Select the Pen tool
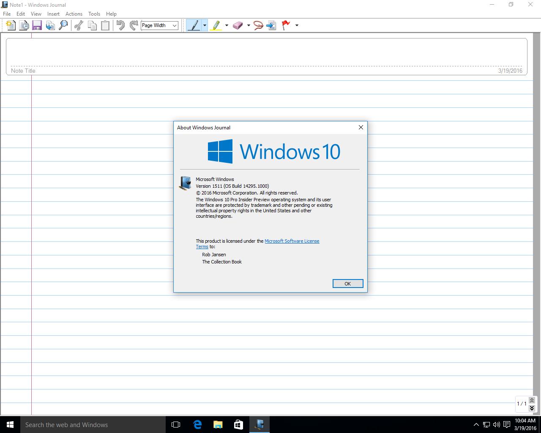 click(194, 25)
